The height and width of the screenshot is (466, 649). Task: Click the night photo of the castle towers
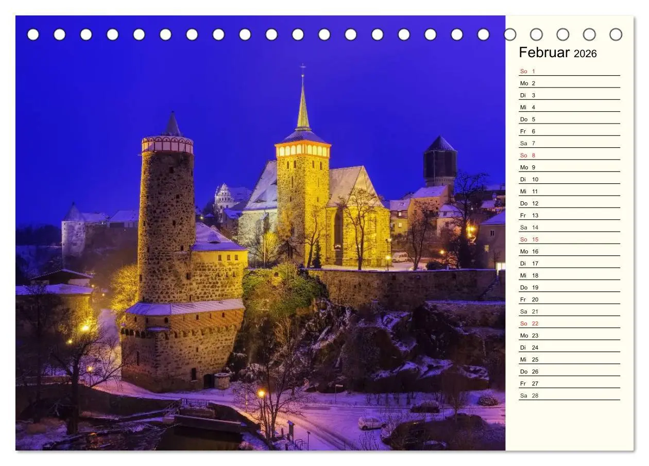(260, 233)
